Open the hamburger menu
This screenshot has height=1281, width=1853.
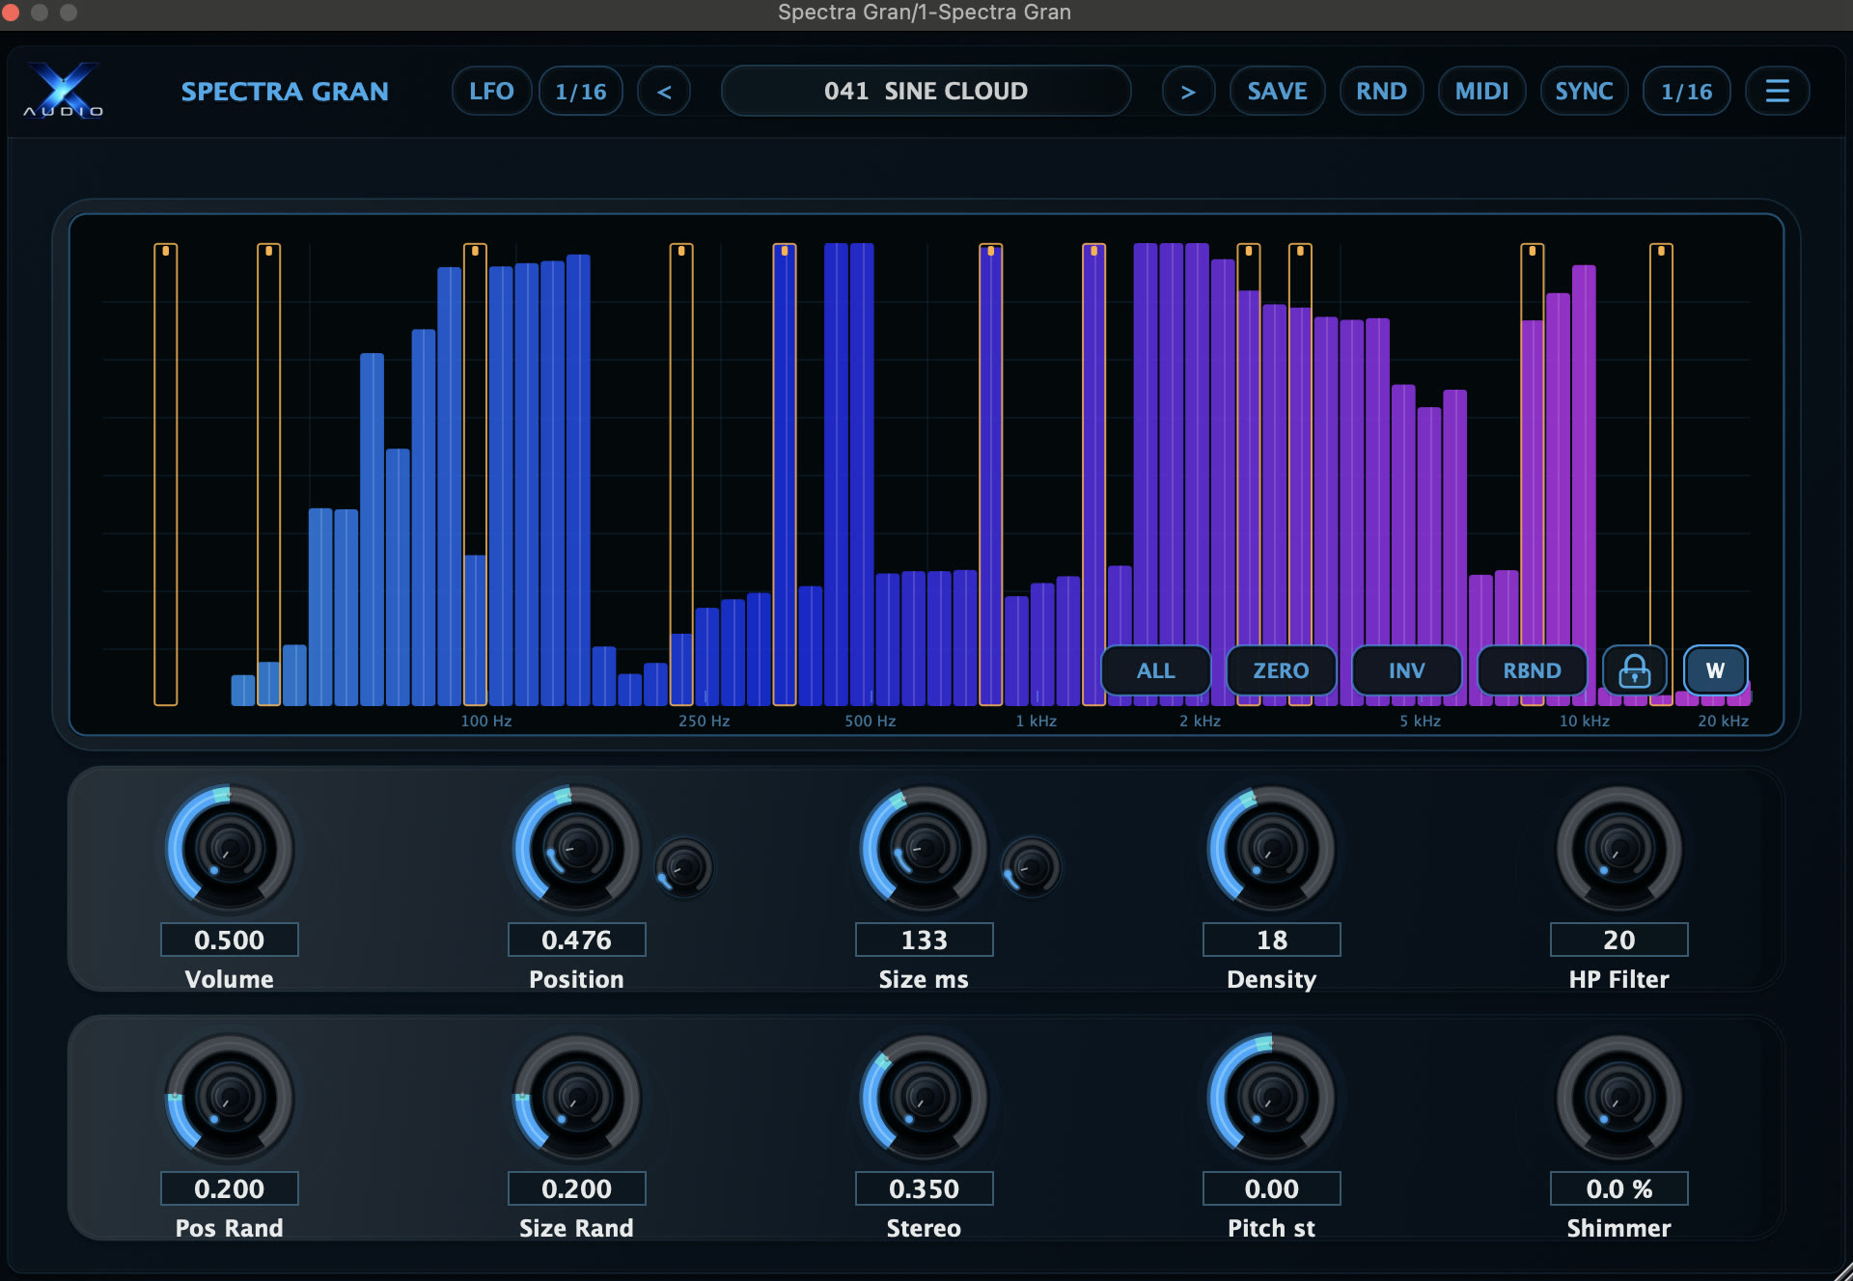[x=1777, y=92]
